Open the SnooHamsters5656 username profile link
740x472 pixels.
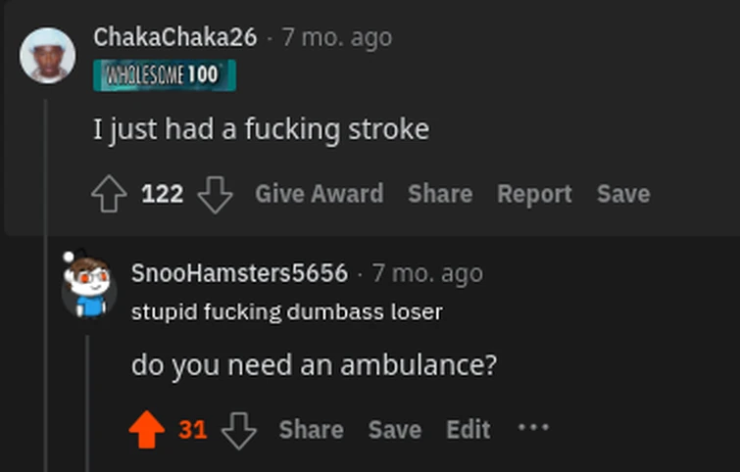pos(240,273)
